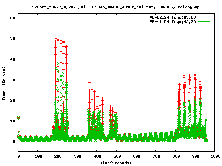
Task: Click the Power (Kelvin) y-axis label
Action: coord(3,83)
